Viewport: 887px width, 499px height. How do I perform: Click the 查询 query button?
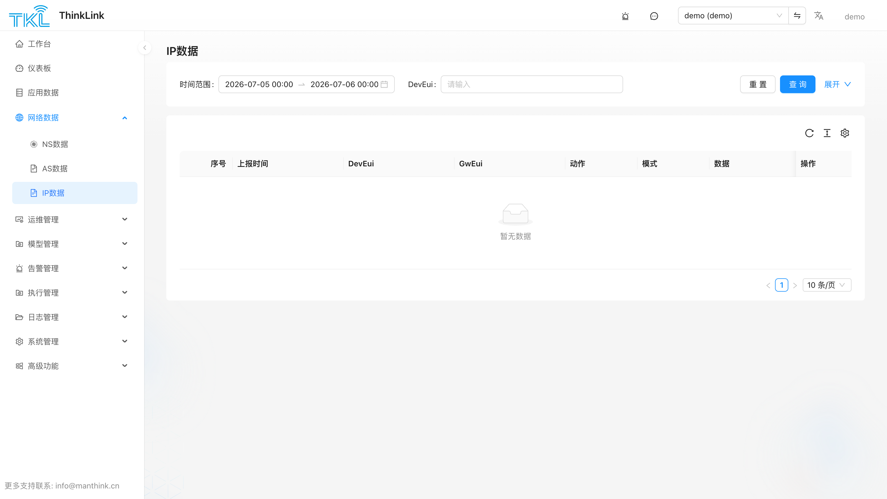(797, 84)
